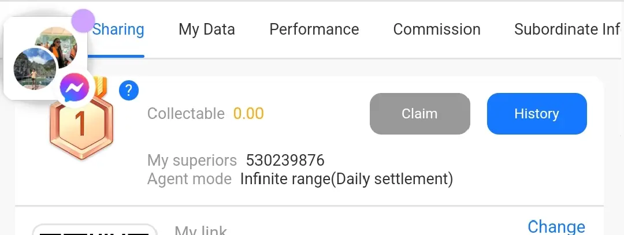Open the Messenger logo on the chat head
624x235 pixels.
pos(75,88)
